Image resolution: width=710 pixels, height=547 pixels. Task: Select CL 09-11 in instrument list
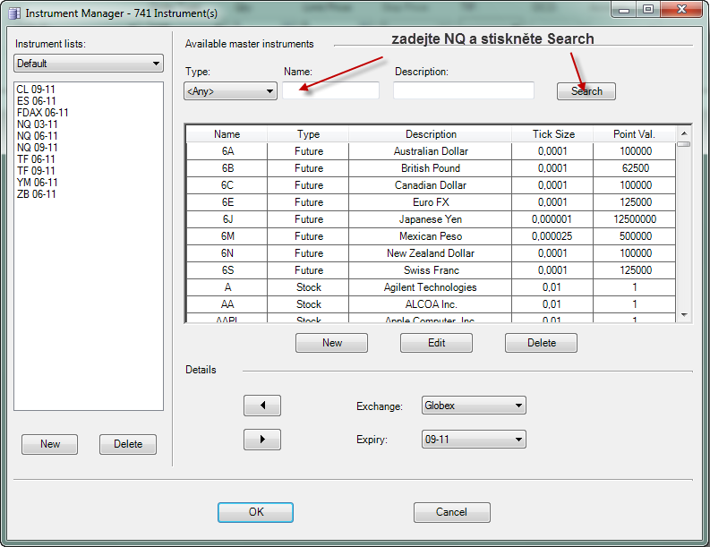point(36,90)
